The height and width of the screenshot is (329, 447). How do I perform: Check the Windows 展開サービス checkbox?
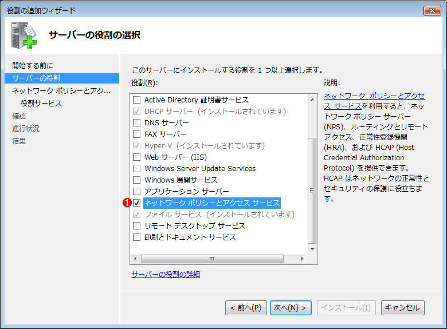(x=137, y=180)
